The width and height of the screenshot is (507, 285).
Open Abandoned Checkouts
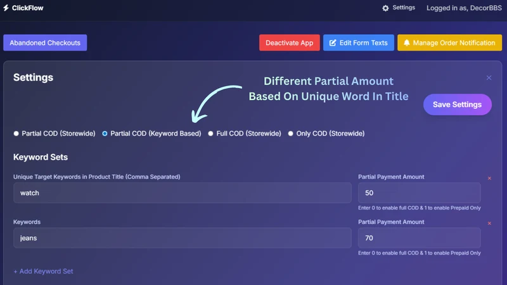pos(45,42)
